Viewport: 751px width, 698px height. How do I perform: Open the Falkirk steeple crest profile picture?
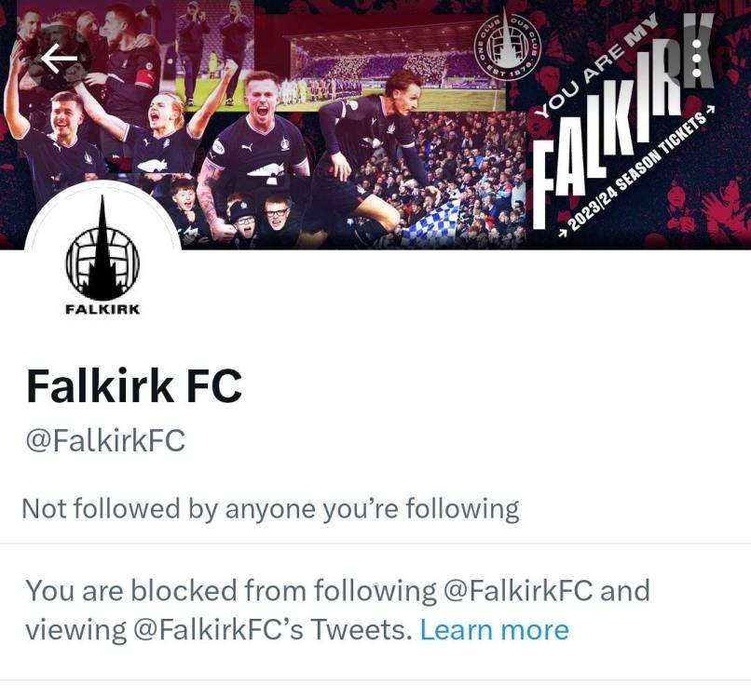click(x=102, y=257)
